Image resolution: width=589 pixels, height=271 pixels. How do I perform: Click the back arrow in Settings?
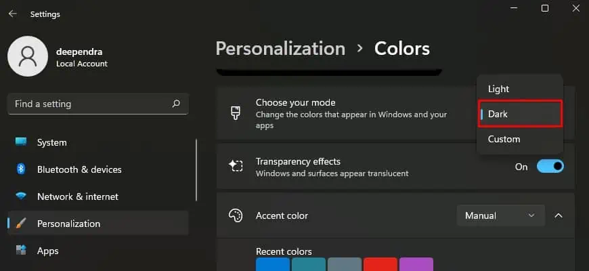[x=12, y=14]
